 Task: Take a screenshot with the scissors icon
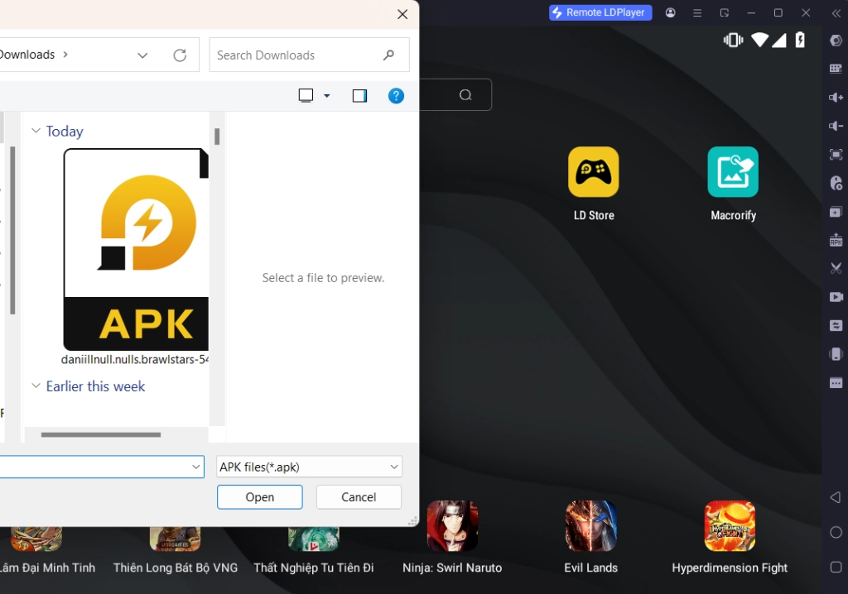(x=836, y=269)
